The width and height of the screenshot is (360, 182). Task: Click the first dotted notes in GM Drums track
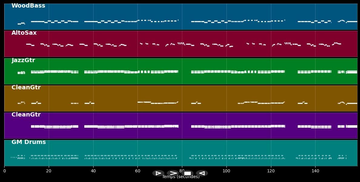click(14, 157)
